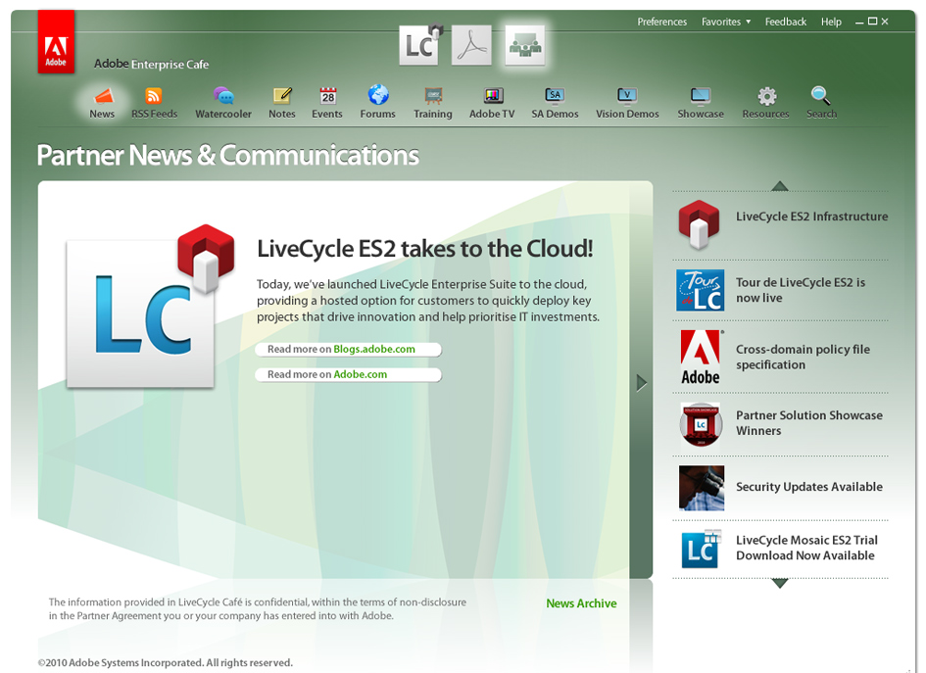The width and height of the screenshot is (926, 673).
Task: Click the Adobe Enterprise Cafe title text
Action: tap(151, 64)
